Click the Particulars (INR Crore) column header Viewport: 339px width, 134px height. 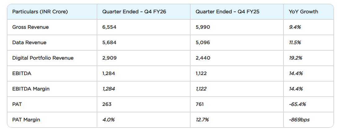40,12
